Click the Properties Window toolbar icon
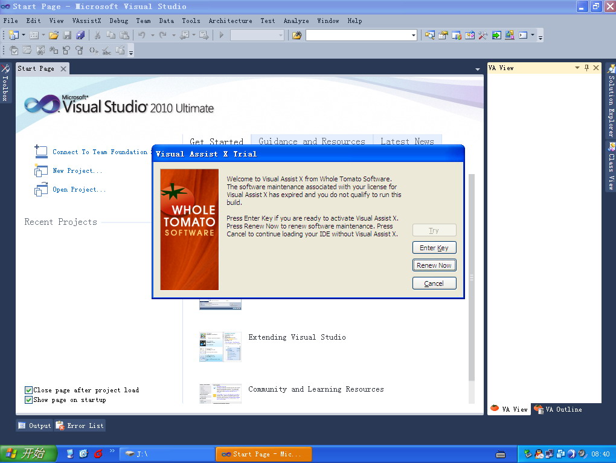 (x=443, y=36)
